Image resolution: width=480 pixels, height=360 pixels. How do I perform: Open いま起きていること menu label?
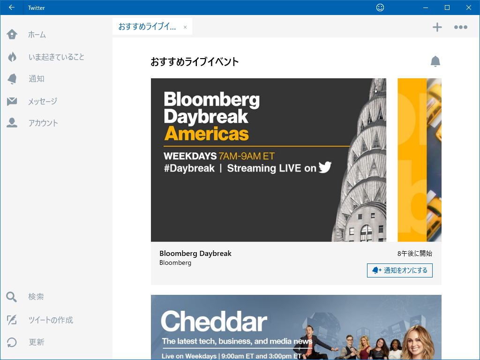tap(56, 57)
